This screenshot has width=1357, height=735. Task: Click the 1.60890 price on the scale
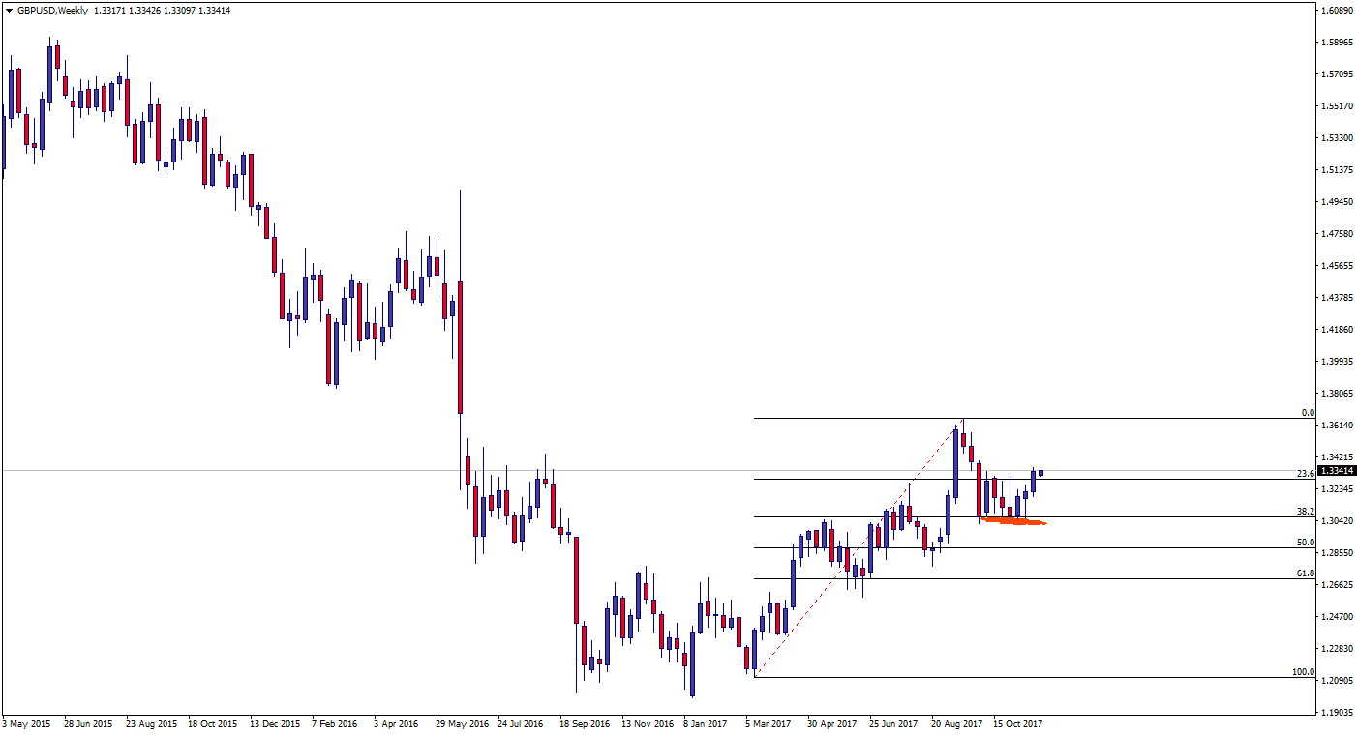click(1337, 11)
